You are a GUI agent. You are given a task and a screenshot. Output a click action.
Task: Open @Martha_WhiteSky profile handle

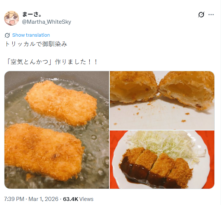point(47,22)
